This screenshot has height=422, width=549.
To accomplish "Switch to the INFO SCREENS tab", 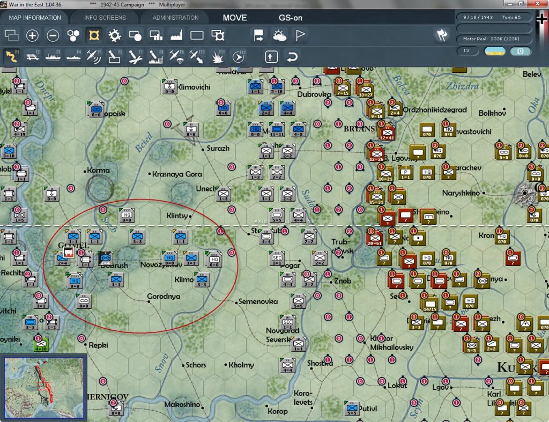I will 105,18.
